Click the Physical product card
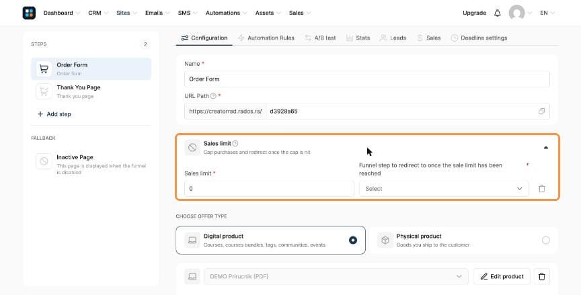Screen dimensions: 581x295 click(463, 240)
